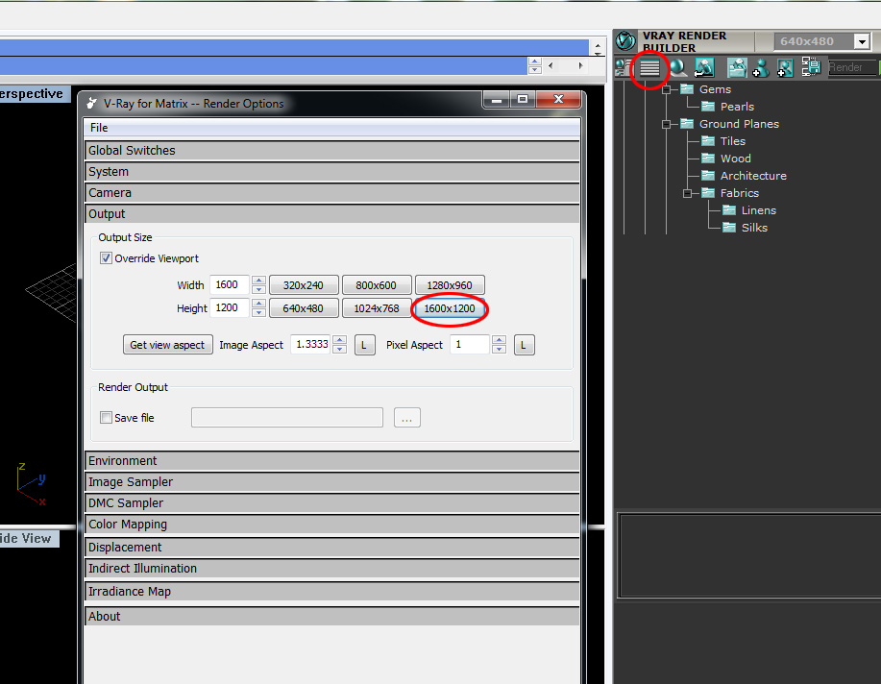This screenshot has width=881, height=684.
Task: Toggle the L lock next to Image Aspect
Action: tap(364, 345)
